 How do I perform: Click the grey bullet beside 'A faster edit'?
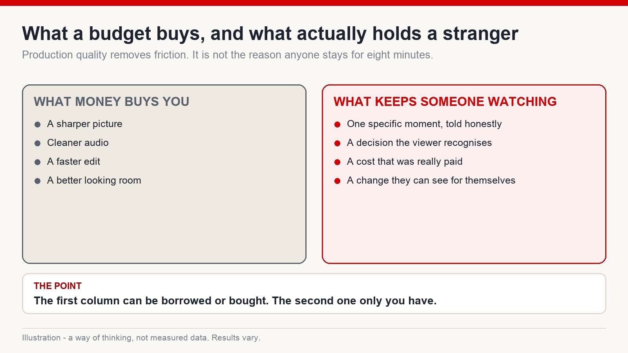tap(38, 162)
